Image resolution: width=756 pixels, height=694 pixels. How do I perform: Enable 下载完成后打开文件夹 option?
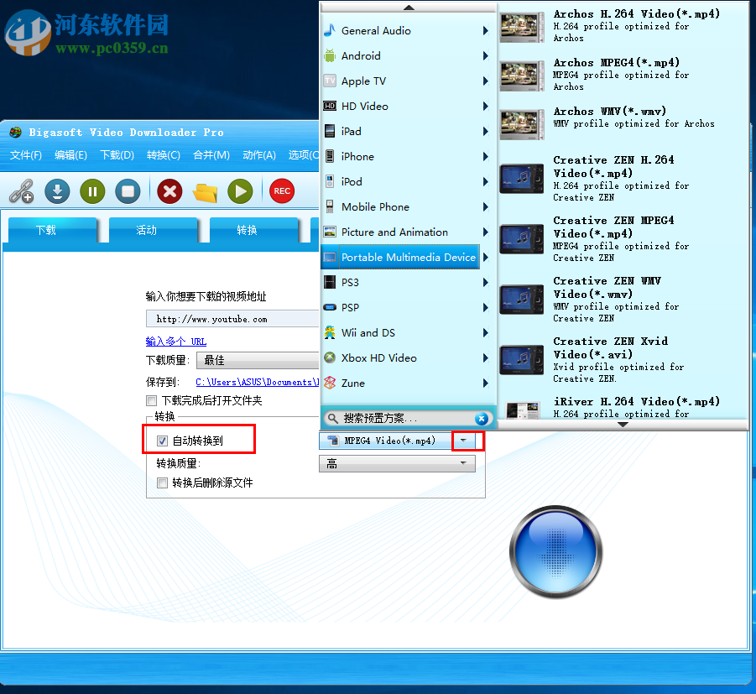coord(151,400)
